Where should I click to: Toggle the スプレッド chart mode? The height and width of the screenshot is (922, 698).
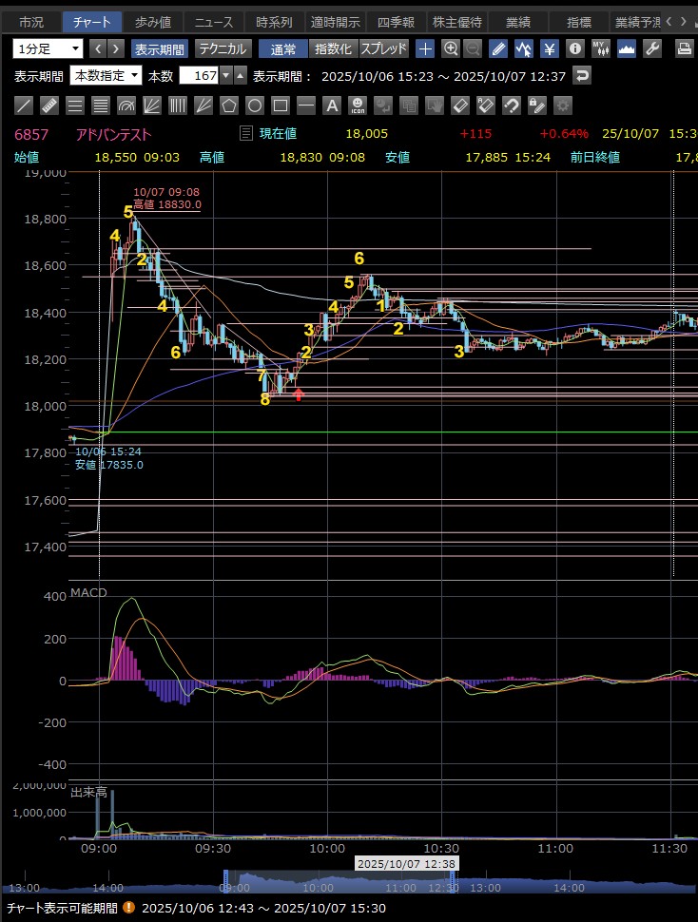385,48
